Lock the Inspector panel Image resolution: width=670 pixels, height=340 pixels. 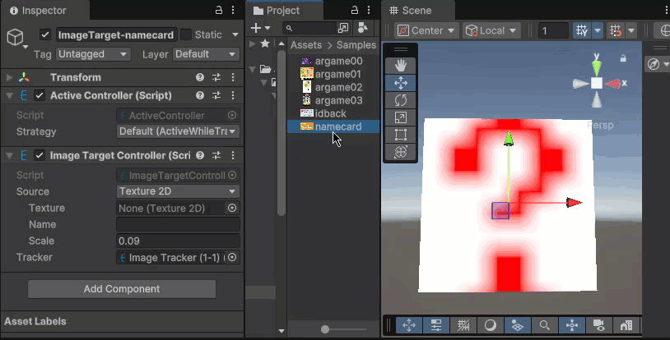219,10
